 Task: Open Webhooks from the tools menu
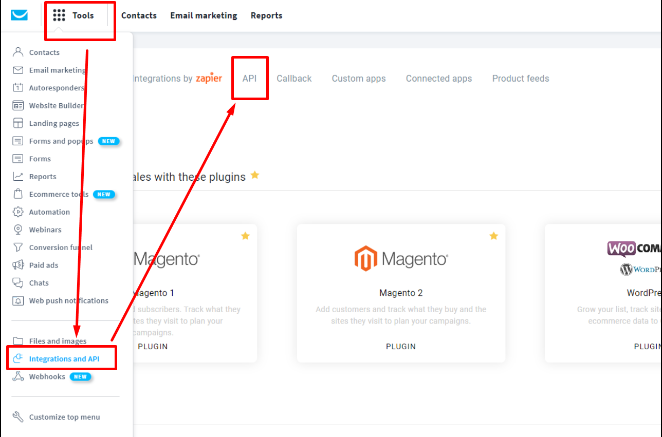pos(47,376)
